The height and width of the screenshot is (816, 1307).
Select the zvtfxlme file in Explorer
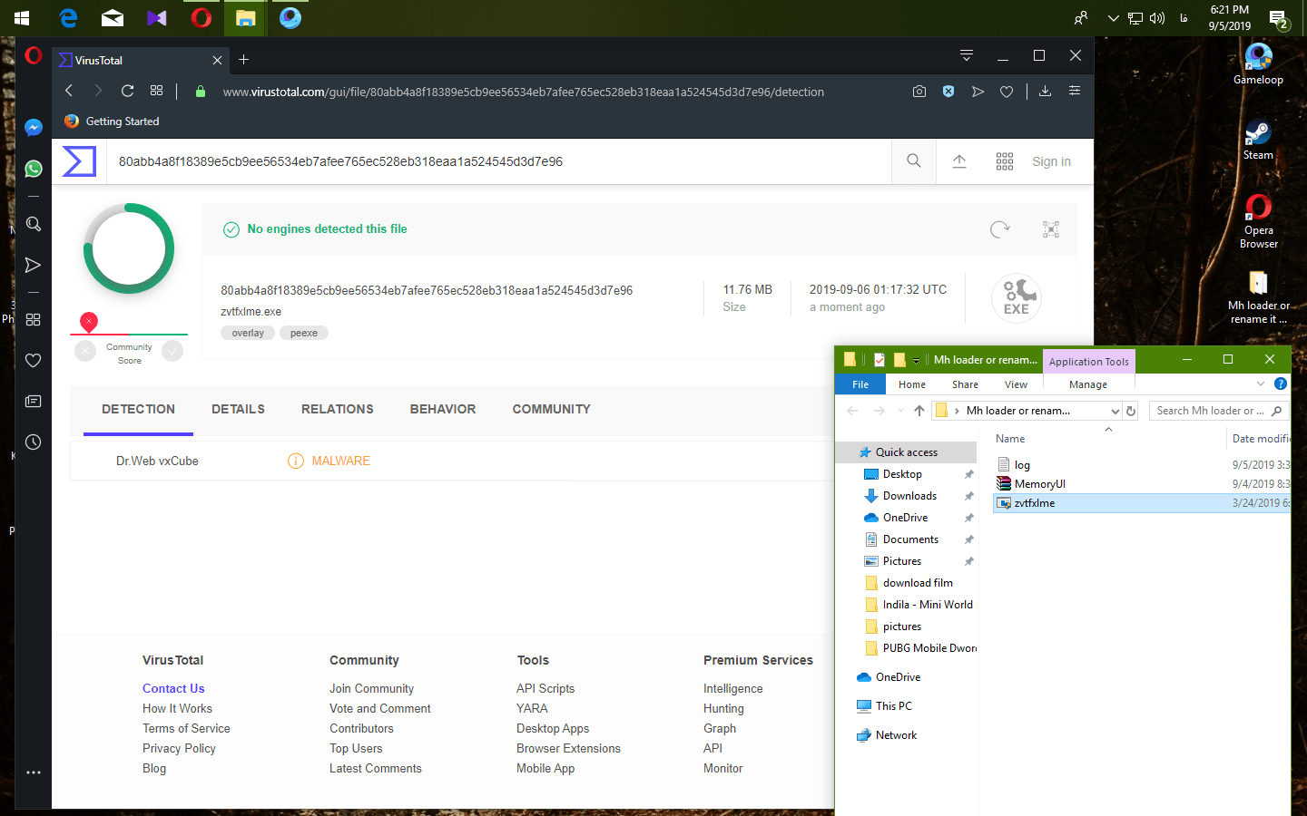click(x=1141, y=503)
